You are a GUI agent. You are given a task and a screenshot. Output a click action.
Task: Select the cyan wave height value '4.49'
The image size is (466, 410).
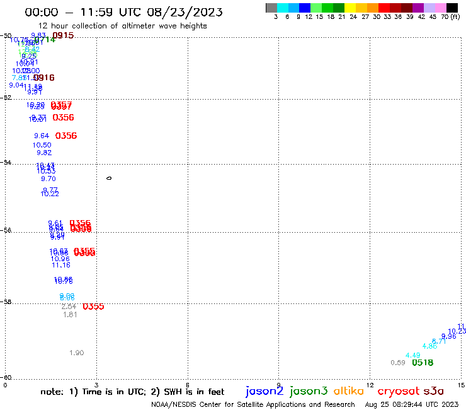tap(413, 355)
